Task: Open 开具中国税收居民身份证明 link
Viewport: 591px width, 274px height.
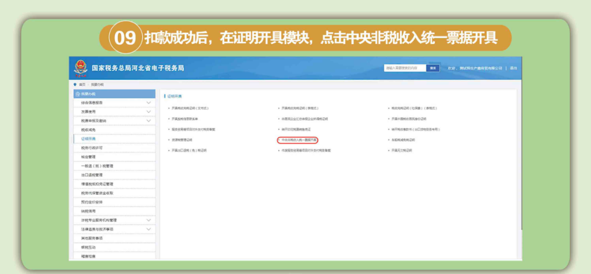Action: click(408, 119)
